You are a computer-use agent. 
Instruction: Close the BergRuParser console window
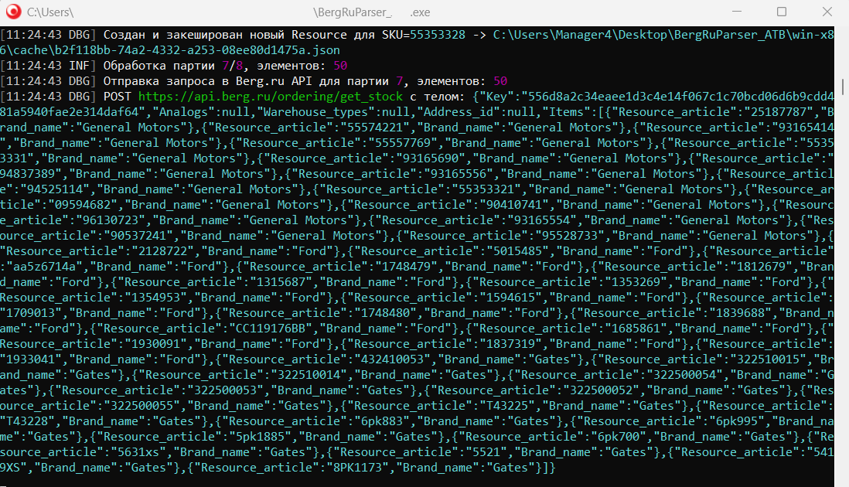[827, 12]
